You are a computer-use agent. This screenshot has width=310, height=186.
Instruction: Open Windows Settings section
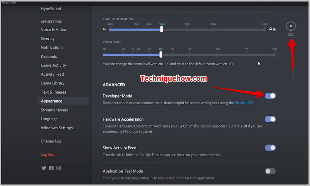[57, 128]
